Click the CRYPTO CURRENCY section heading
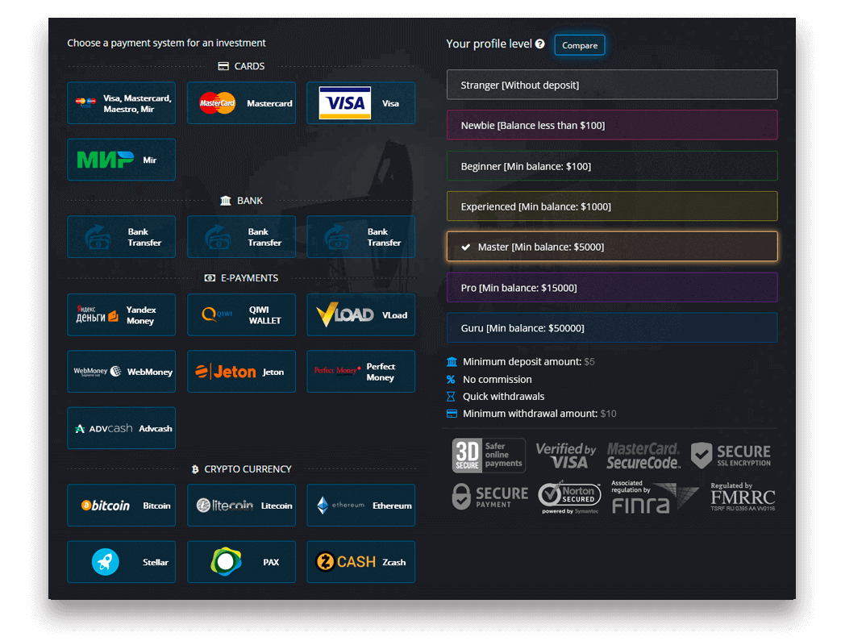Viewport: 841px width, 641px height. pyautogui.click(x=241, y=468)
